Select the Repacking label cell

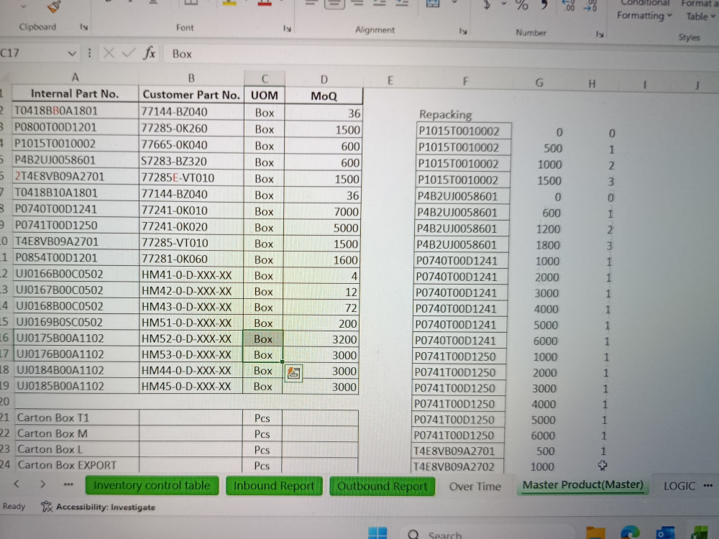(x=464, y=114)
